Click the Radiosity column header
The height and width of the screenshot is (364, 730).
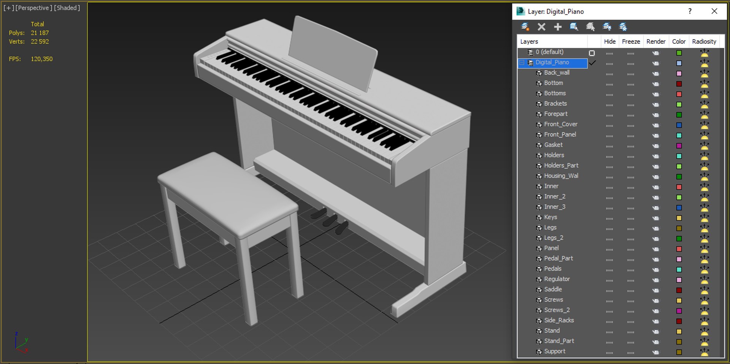pos(704,41)
